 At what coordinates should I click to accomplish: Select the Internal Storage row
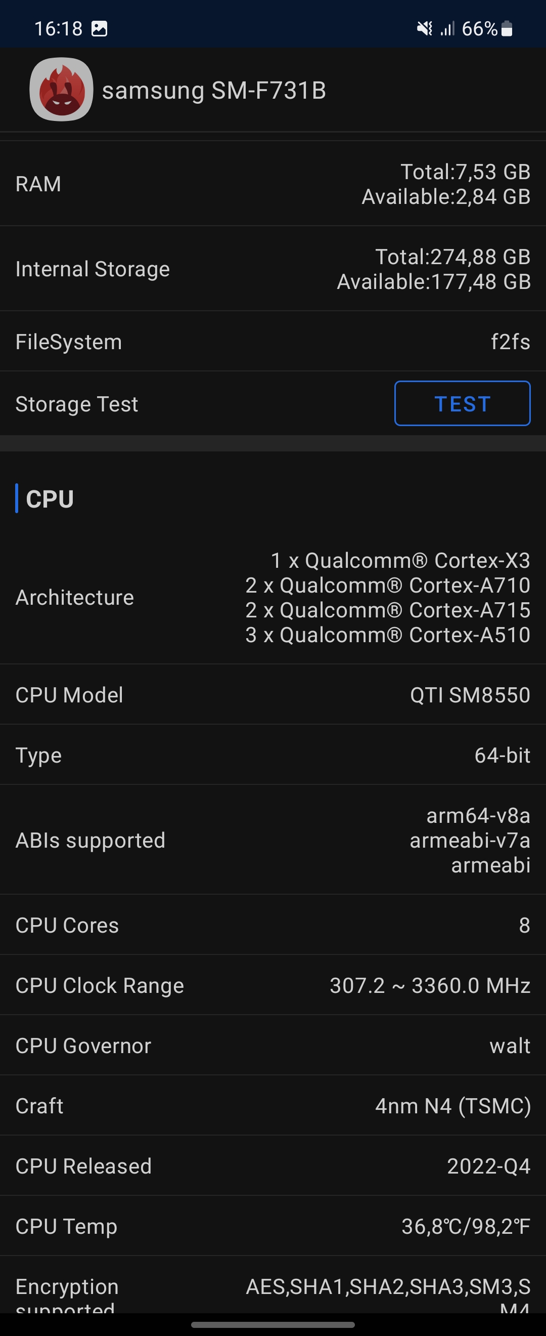[x=273, y=269]
